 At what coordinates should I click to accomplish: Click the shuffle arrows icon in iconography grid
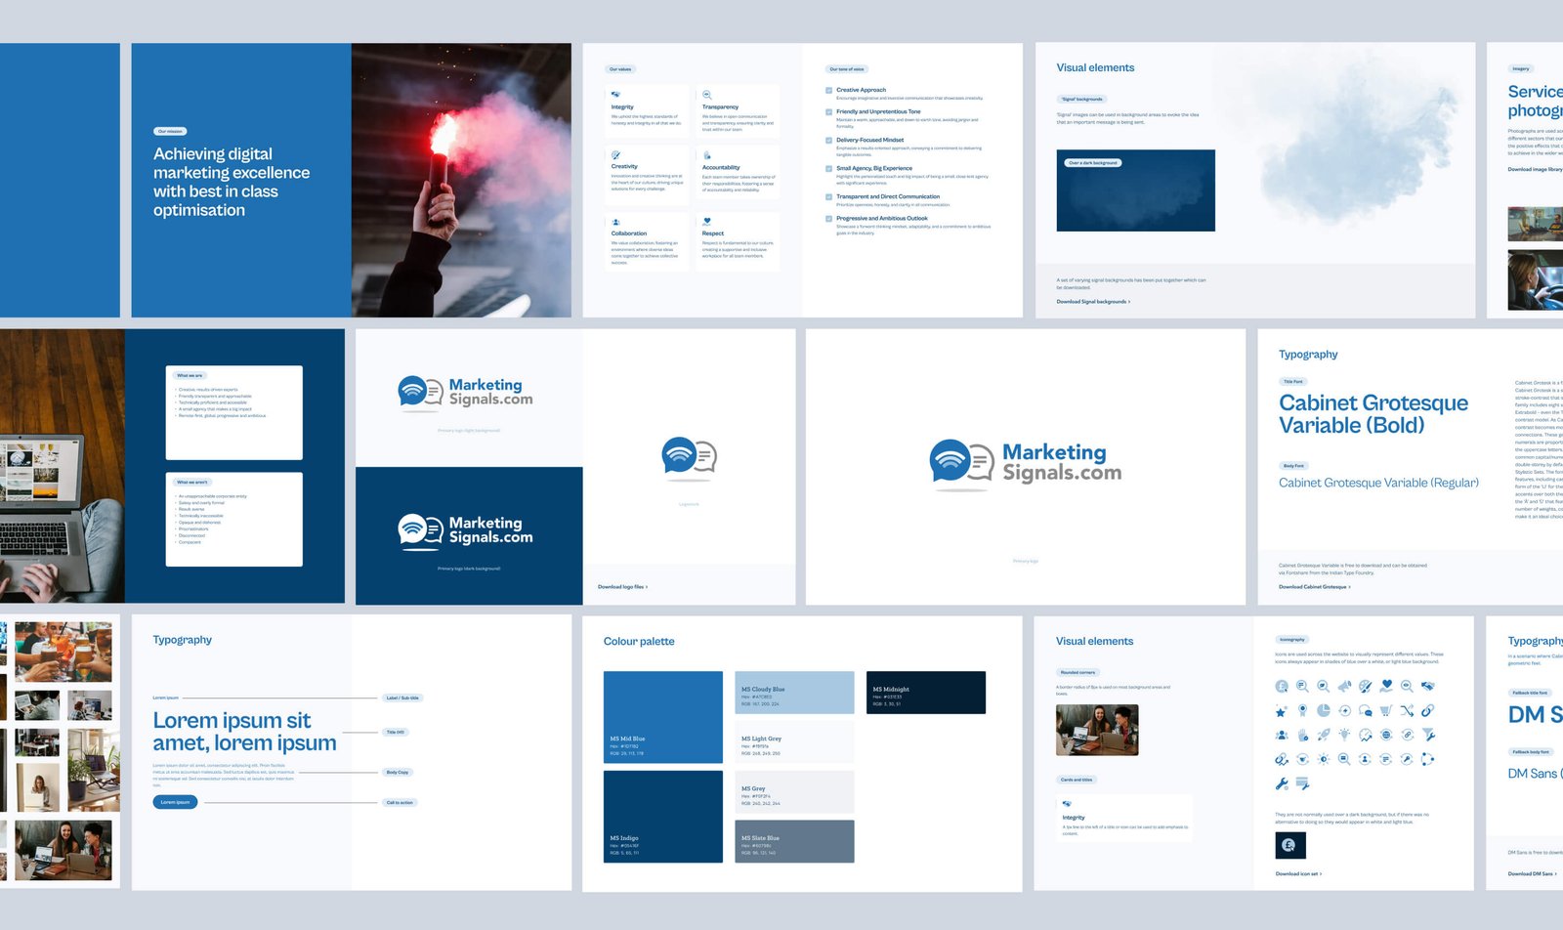[x=1407, y=710]
